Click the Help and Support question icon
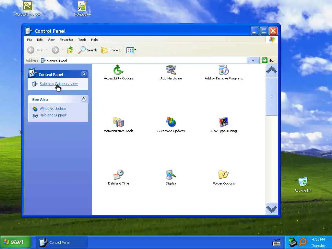This screenshot has width=332, height=249. click(x=35, y=115)
